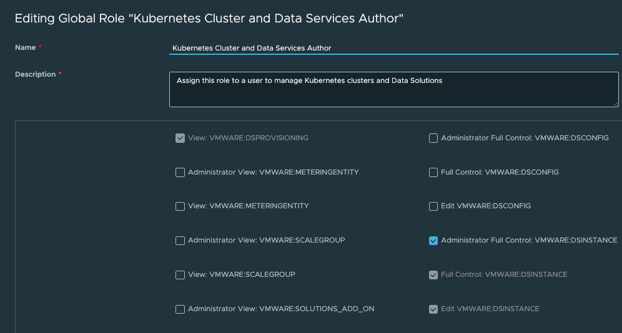The image size is (622, 333).
Task: Tick the Edit VMWARE:DSCONFIG checkbox
Action: 433,206
